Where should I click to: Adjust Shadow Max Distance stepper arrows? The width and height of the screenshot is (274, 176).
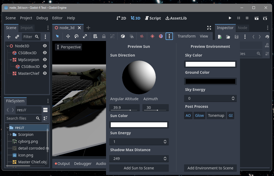[165, 159]
